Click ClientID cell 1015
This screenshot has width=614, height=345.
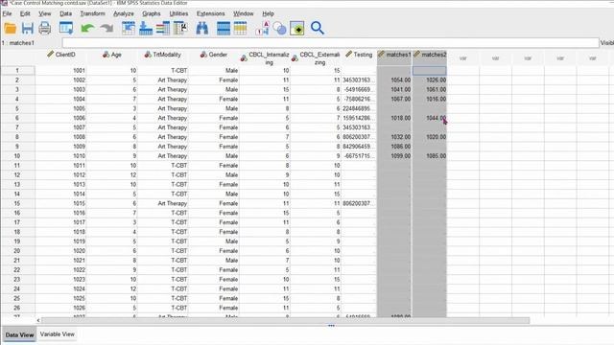[x=60, y=203]
